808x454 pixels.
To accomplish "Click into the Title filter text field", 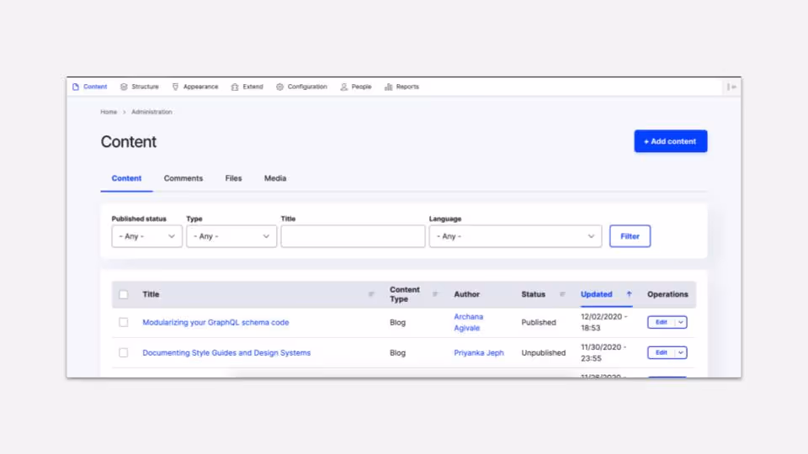I will 353,236.
